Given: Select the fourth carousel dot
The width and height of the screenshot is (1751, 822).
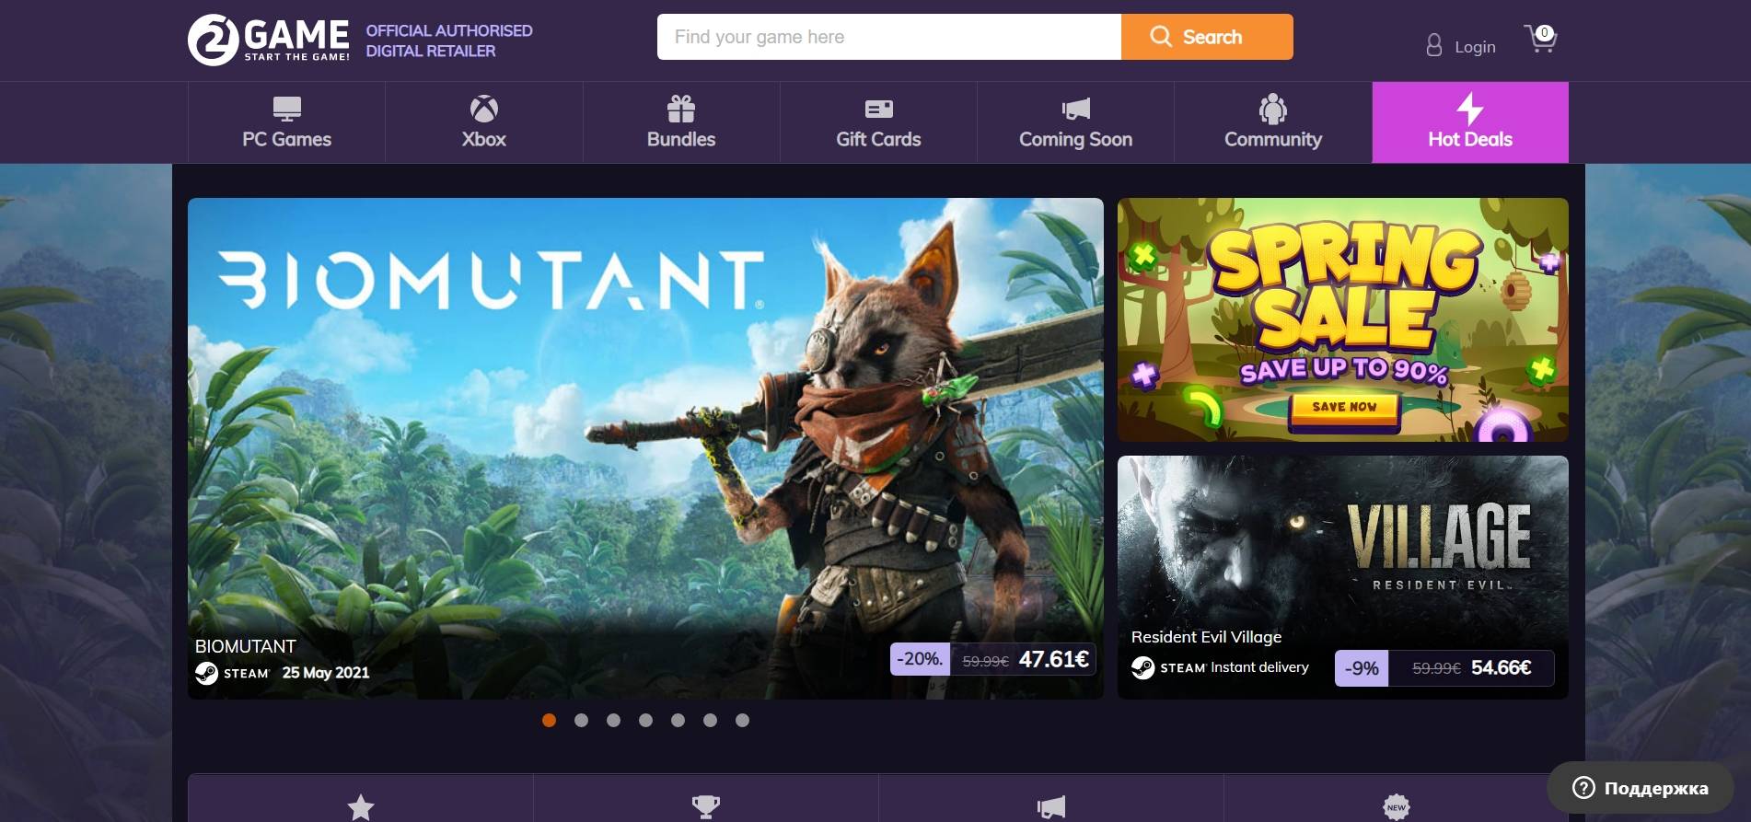Looking at the screenshot, I should [x=646, y=721].
